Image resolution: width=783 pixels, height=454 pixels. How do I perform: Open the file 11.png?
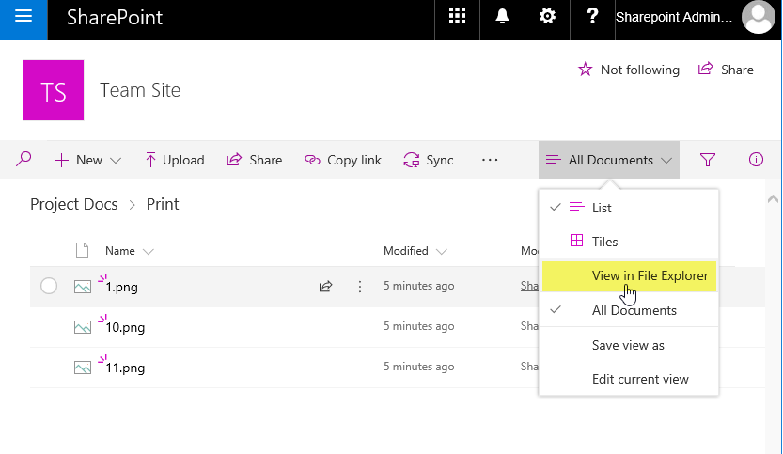click(125, 368)
